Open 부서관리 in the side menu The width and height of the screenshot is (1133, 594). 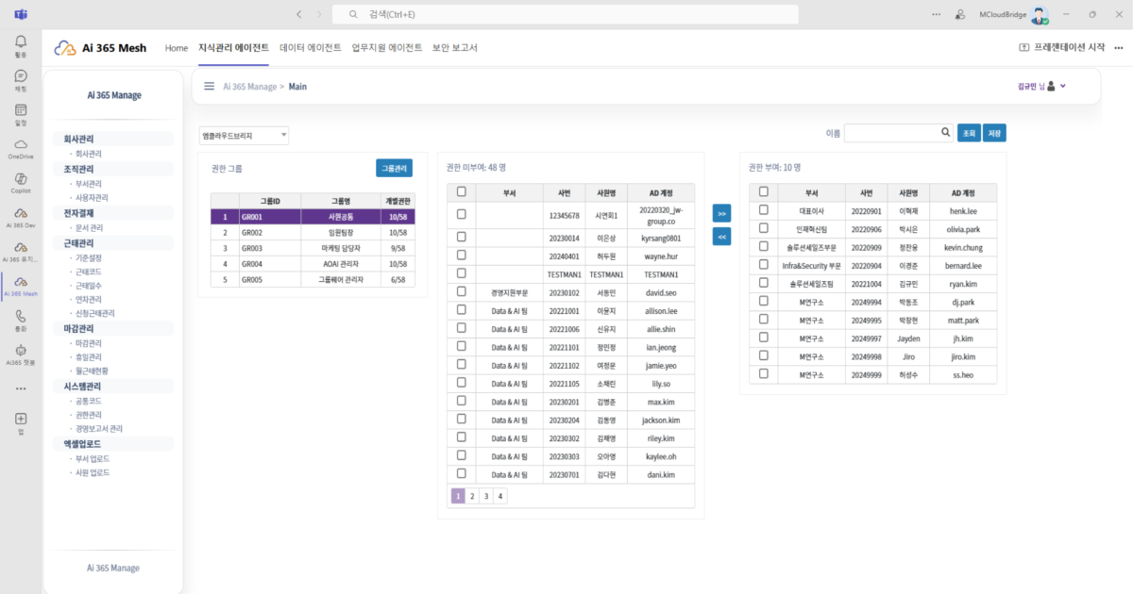coord(88,184)
